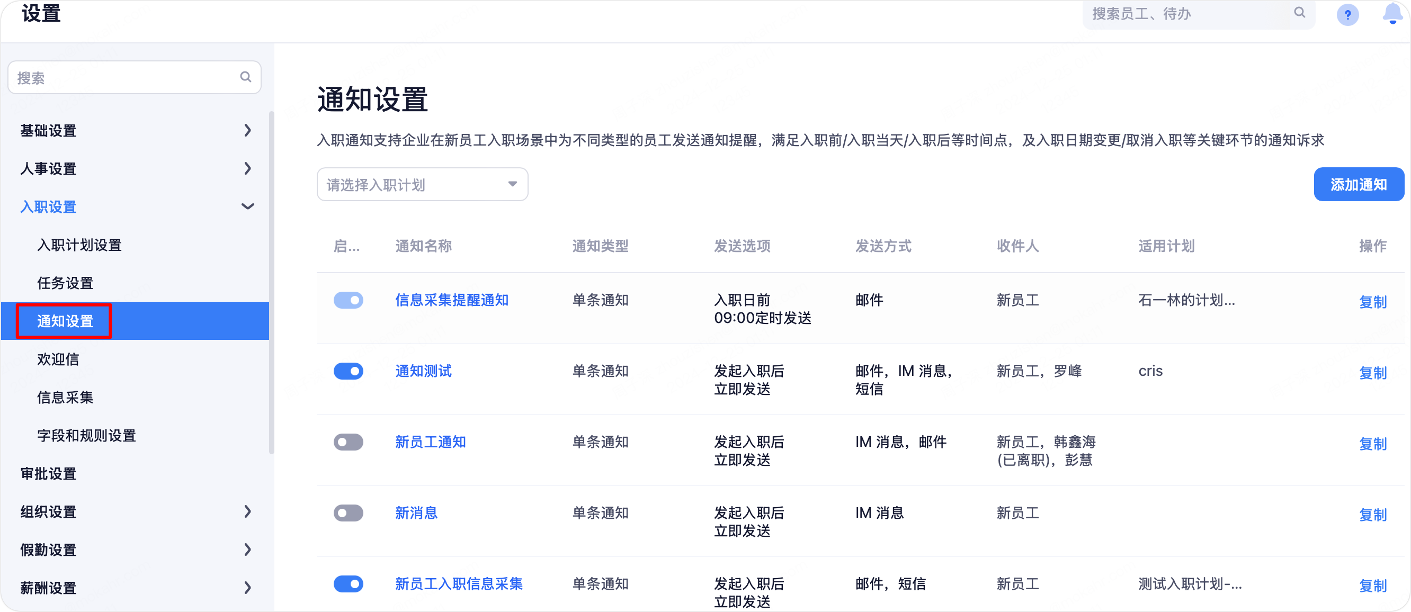This screenshot has width=1411, height=612.
Task: Click the 添加通知 button
Action: click(x=1358, y=184)
